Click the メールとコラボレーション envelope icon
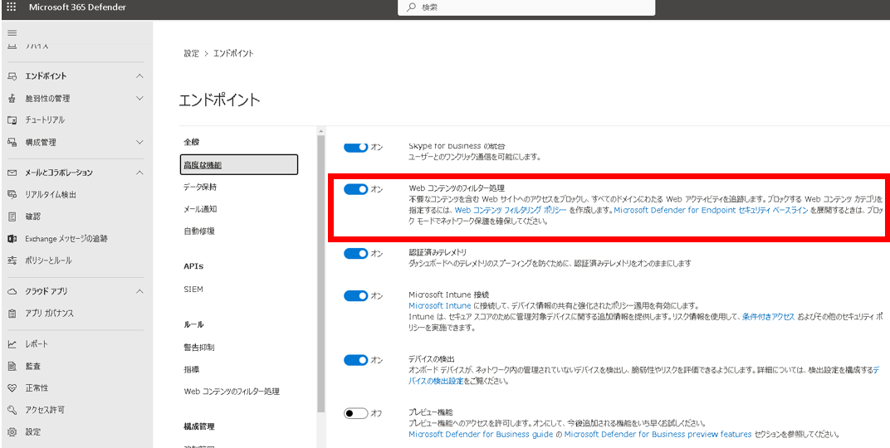The width and height of the screenshot is (890, 448). 12,173
